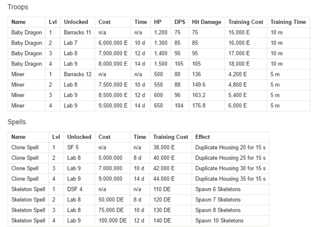Click Duplicate Housing 35 for 15 s
This screenshot has width=318, height=227.
click(231, 179)
